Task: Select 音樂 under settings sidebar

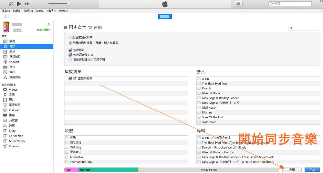Action: [x=26, y=46]
